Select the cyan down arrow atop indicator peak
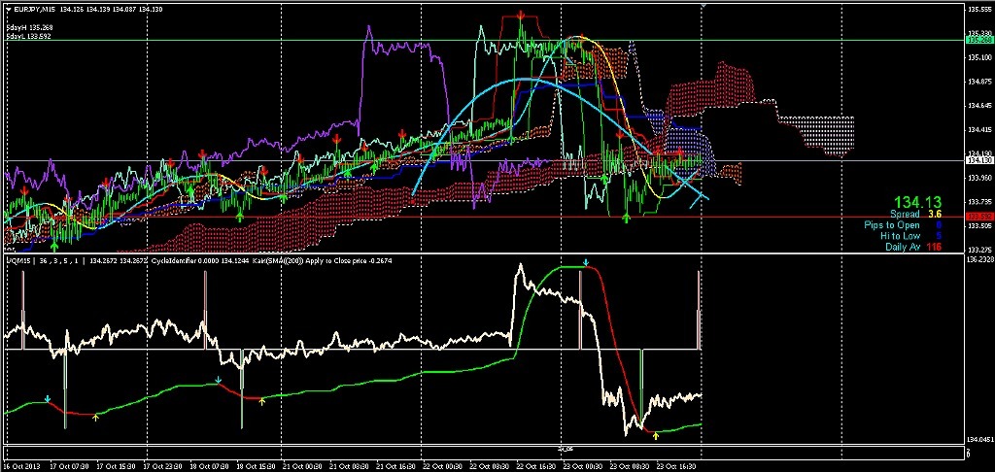This screenshot has height=472, width=995. (x=586, y=262)
